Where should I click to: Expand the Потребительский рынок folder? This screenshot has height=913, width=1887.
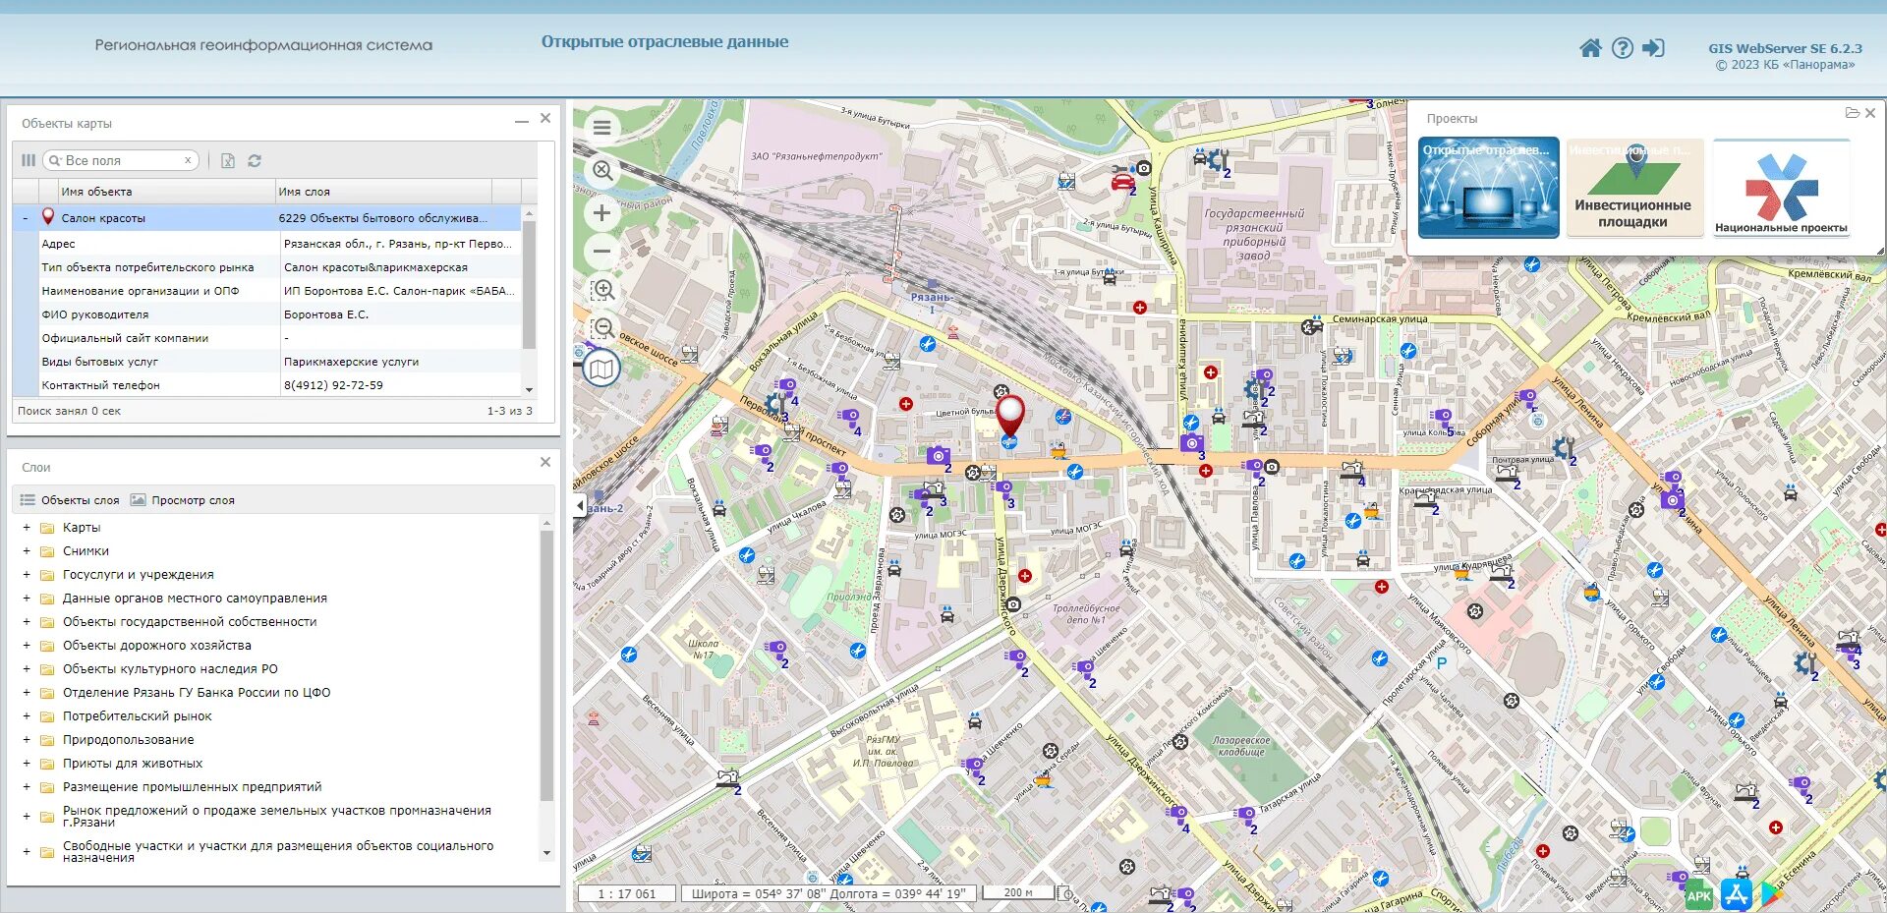coord(27,716)
